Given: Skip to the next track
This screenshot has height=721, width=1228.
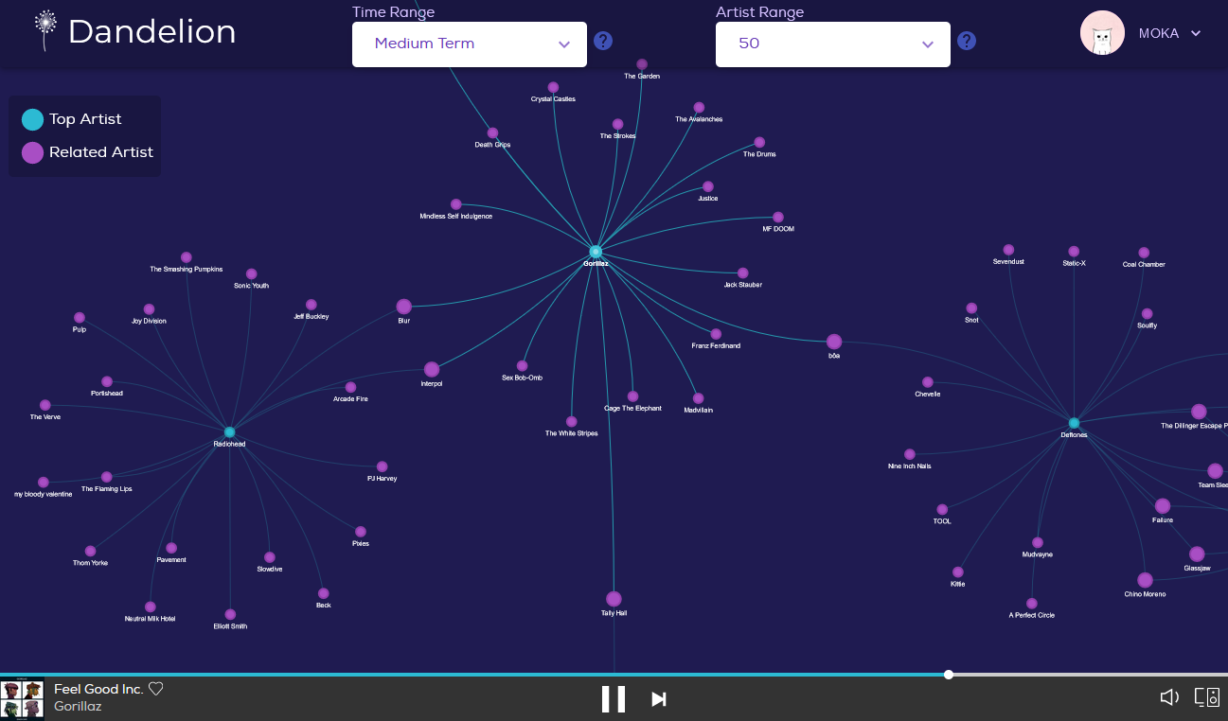Looking at the screenshot, I should click(x=659, y=699).
